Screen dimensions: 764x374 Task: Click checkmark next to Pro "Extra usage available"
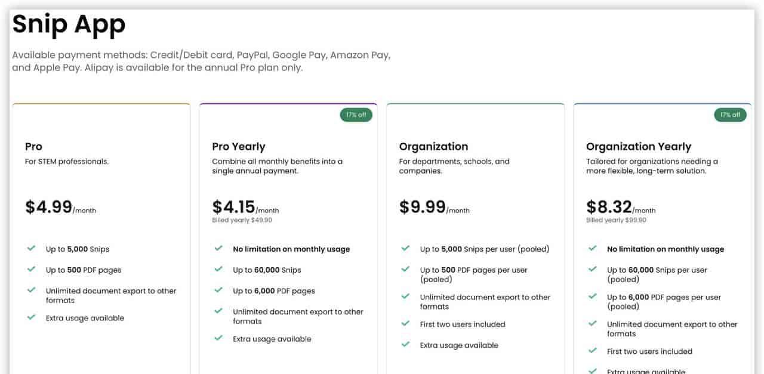(31, 317)
